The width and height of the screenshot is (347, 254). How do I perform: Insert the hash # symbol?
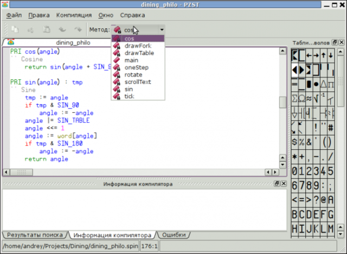[x=331, y=128]
